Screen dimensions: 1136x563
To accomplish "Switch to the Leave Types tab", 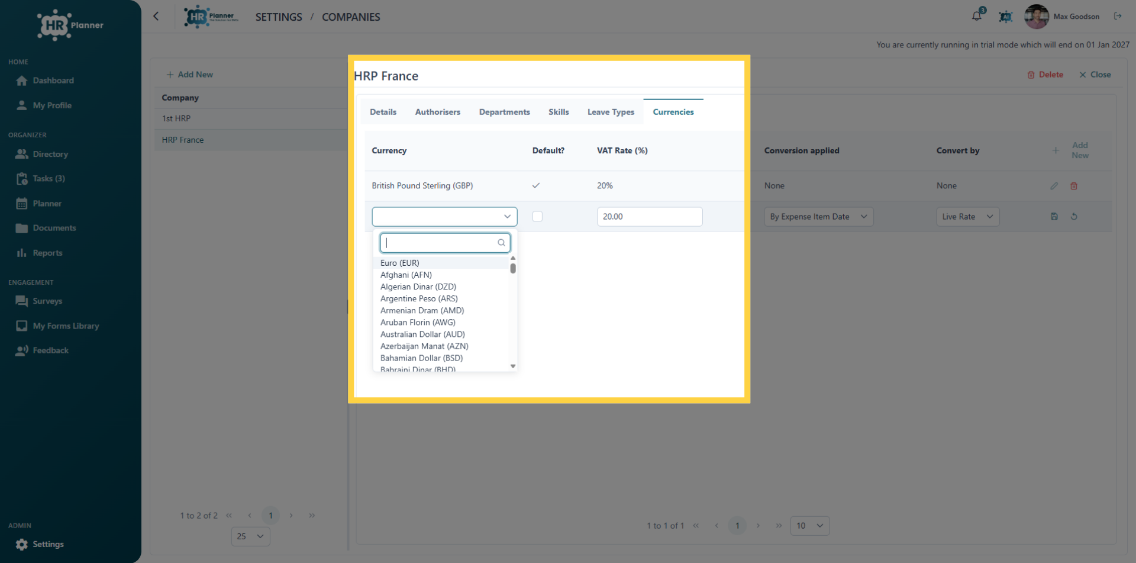I will (x=611, y=112).
